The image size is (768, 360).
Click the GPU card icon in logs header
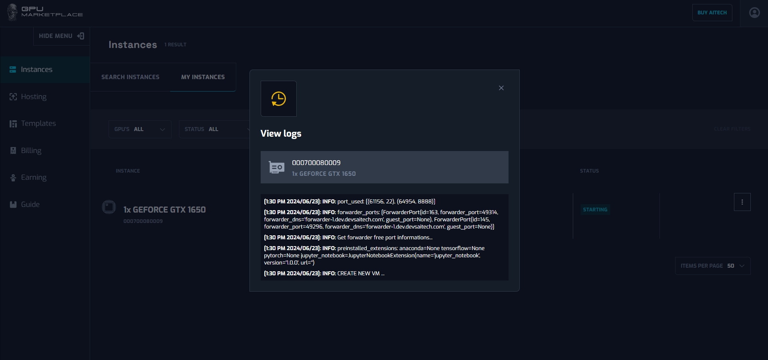point(276,167)
